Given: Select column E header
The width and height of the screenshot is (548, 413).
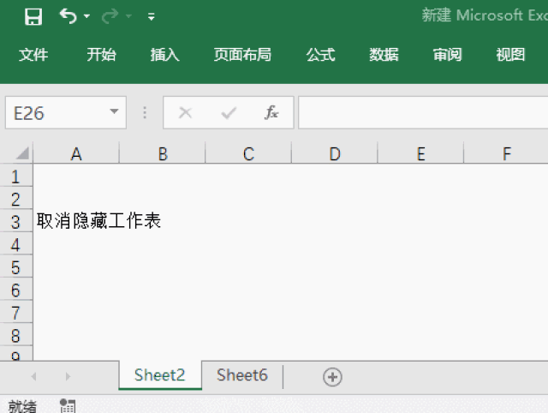Looking at the screenshot, I should click(x=420, y=153).
